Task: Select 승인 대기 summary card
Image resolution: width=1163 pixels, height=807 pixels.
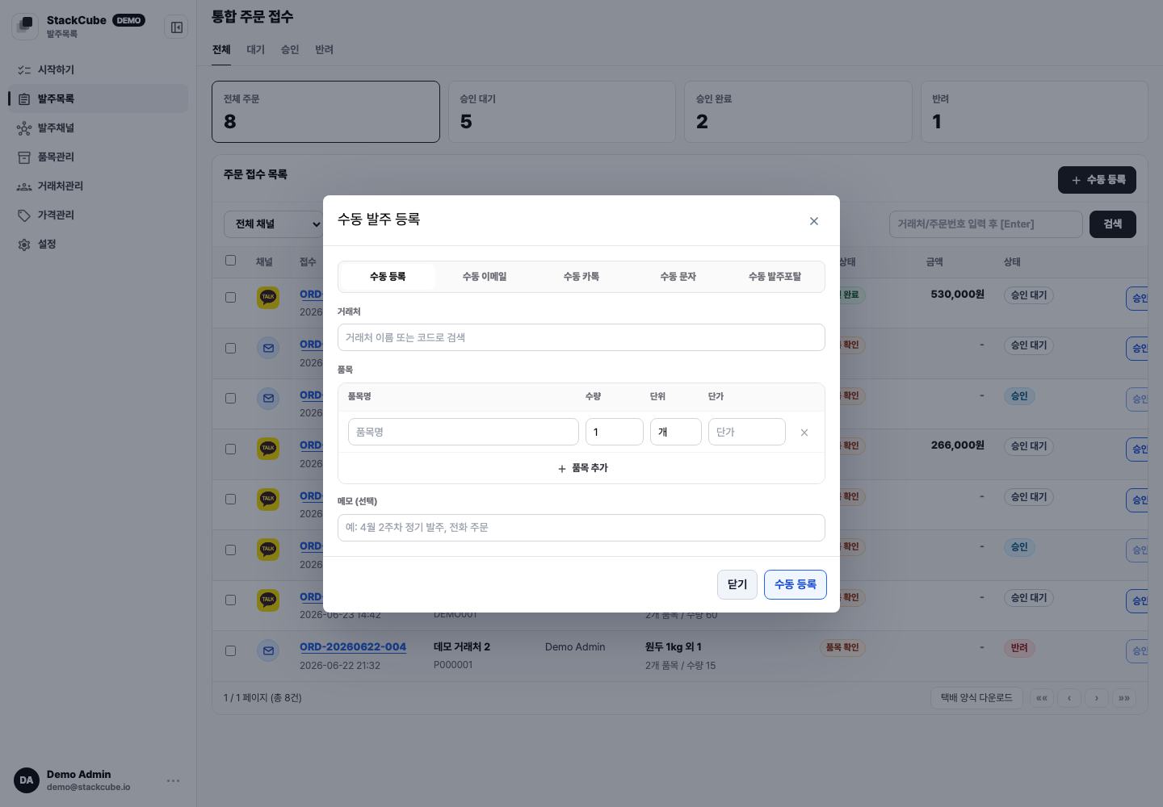Action: [562, 111]
